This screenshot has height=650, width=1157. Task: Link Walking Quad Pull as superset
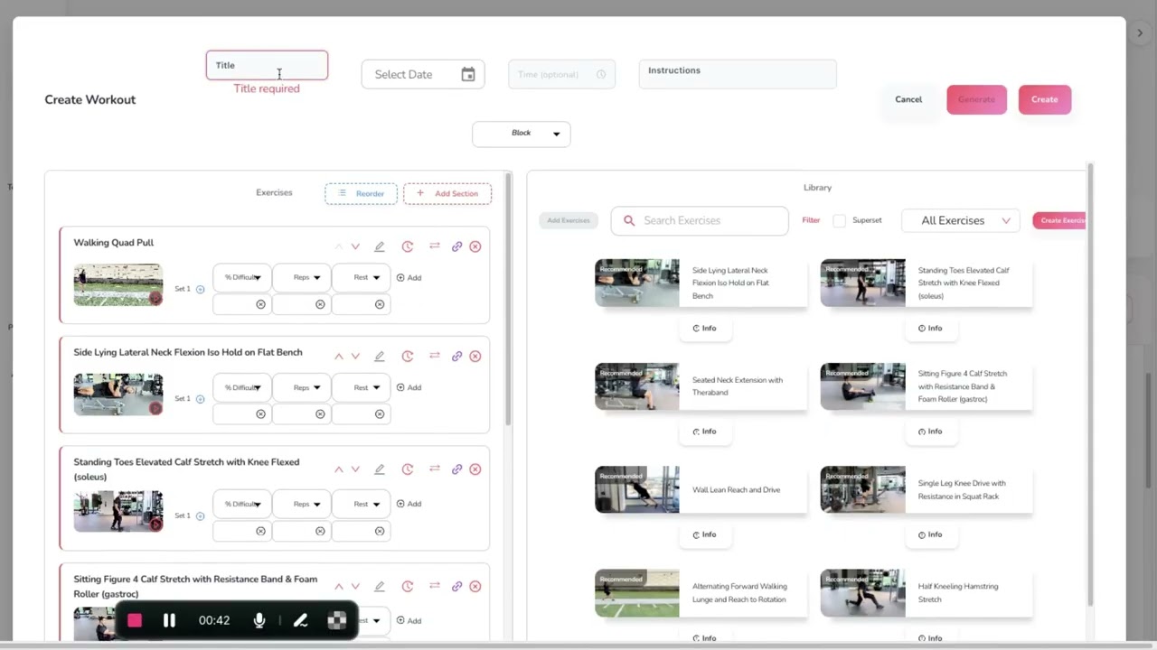[456, 246]
